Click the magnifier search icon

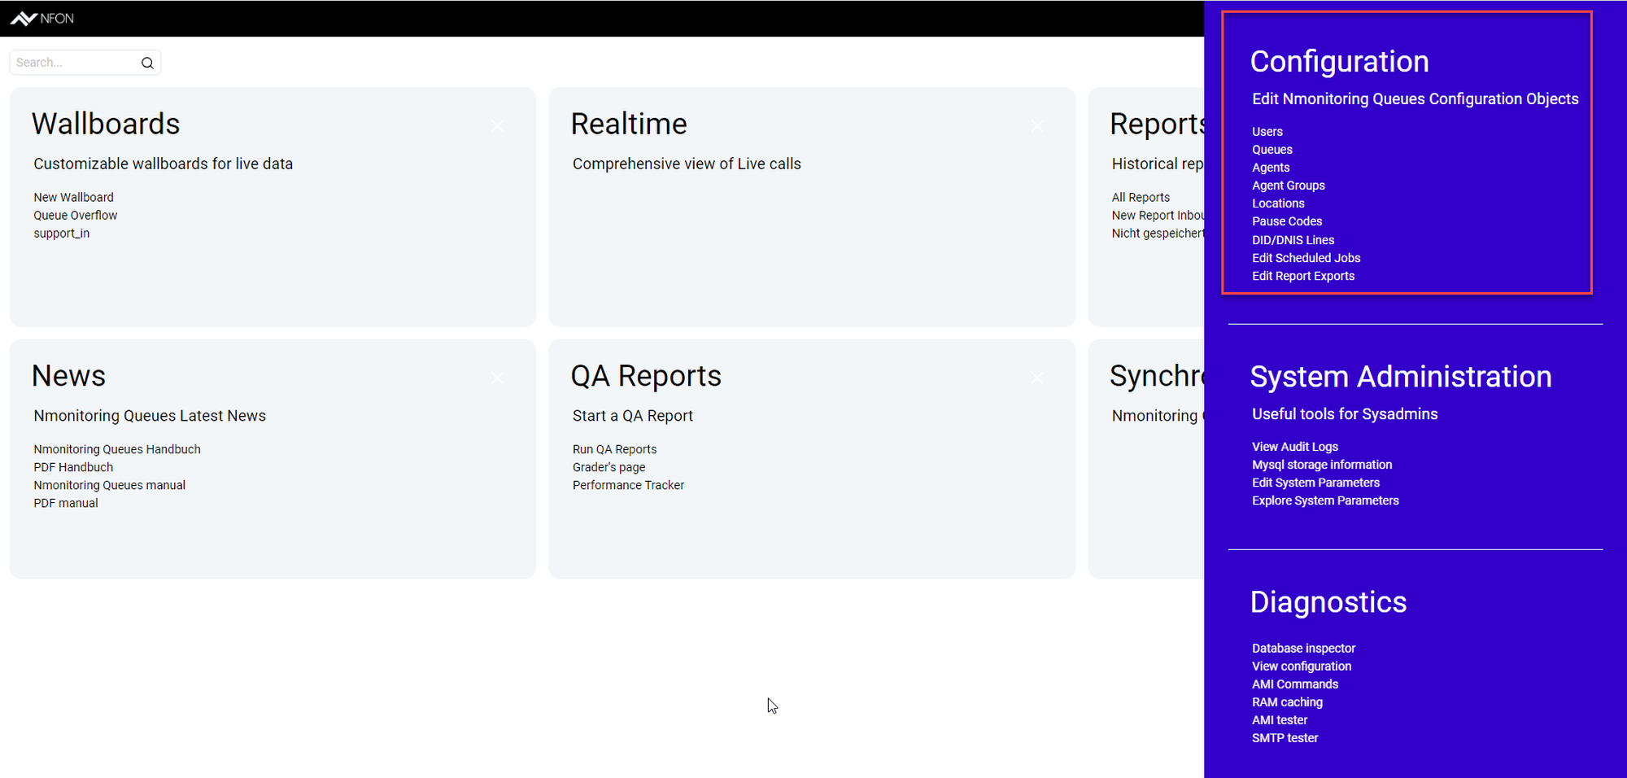147,63
